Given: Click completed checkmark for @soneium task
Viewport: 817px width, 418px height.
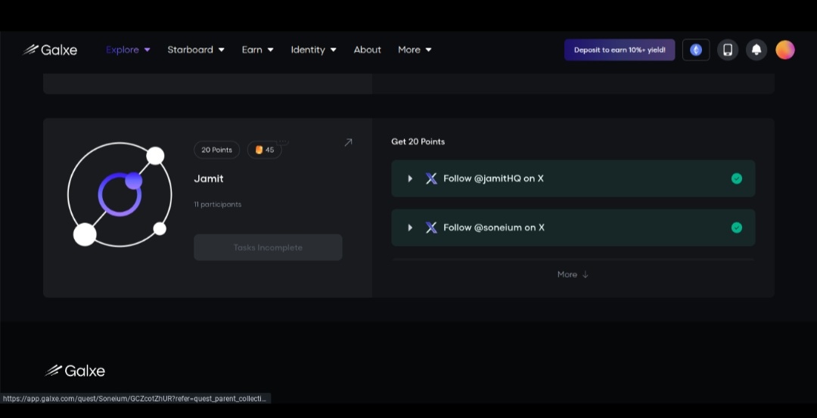Looking at the screenshot, I should click(x=737, y=228).
